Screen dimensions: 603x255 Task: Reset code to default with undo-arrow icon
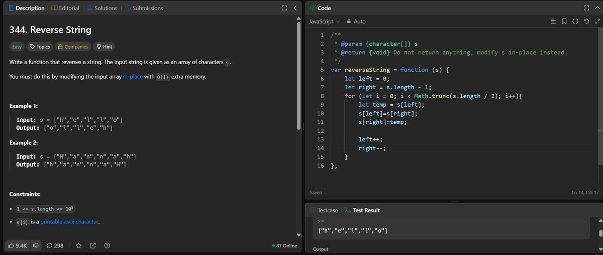coord(586,22)
